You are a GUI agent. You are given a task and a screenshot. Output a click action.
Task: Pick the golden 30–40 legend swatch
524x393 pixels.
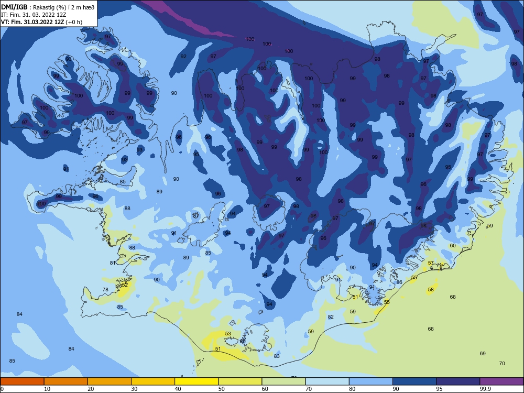point(153,381)
